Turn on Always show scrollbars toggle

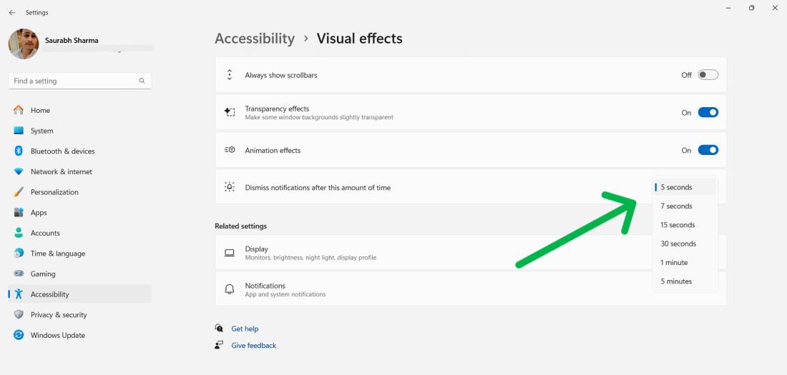pos(708,75)
